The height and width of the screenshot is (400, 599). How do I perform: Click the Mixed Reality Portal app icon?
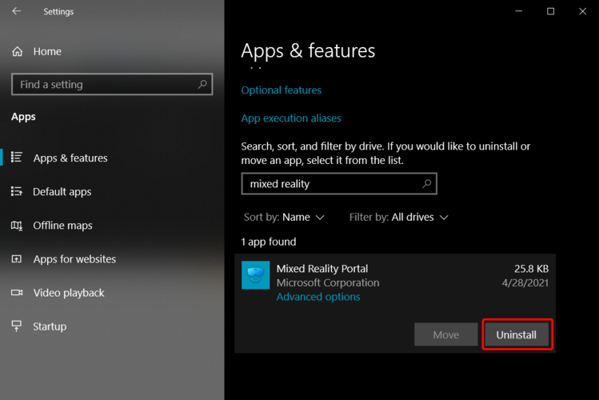pyautogui.click(x=256, y=275)
